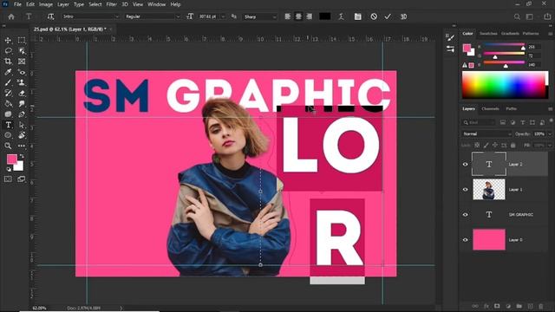Open the search icon in options bar
Image resolution: width=555 pixels, height=312 pixels.
pyautogui.click(x=517, y=16)
